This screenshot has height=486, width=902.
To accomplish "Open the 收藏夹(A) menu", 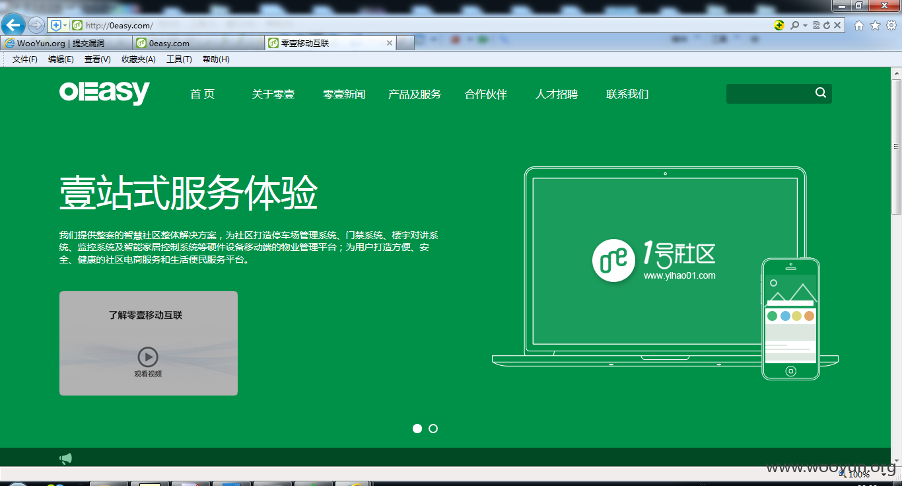I will (x=138, y=59).
